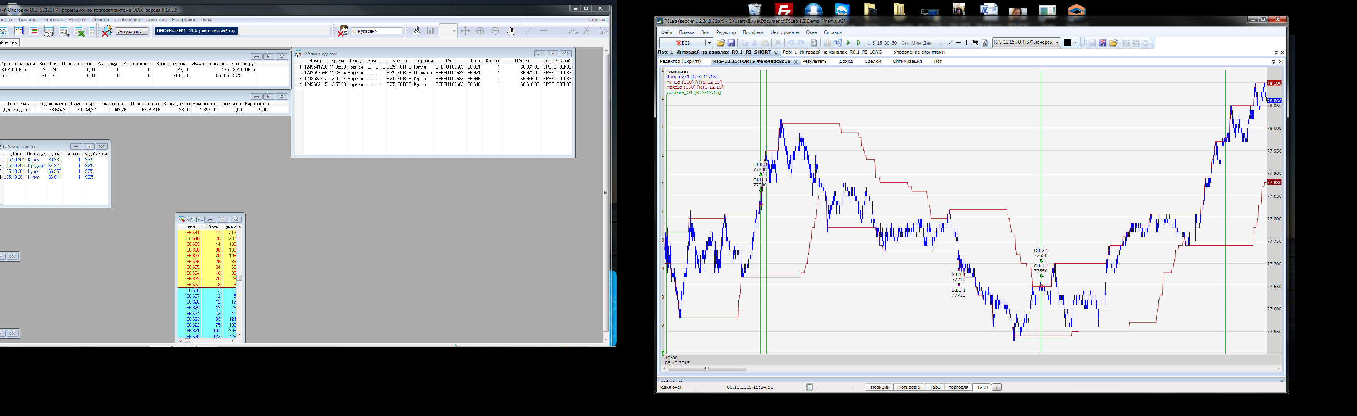Click the Open file folder icon in TSLab
The width and height of the screenshot is (1357, 416).
point(720,43)
